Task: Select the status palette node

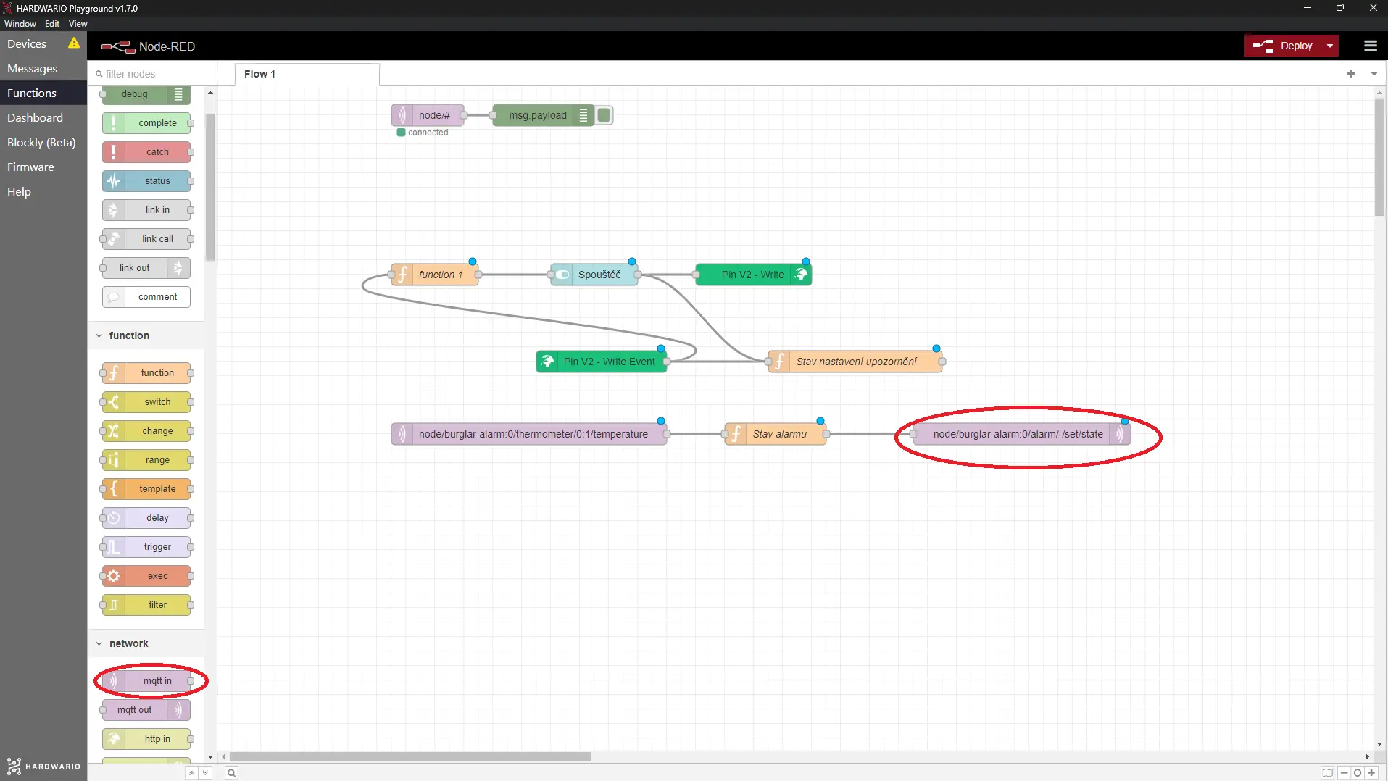Action: pos(146,181)
